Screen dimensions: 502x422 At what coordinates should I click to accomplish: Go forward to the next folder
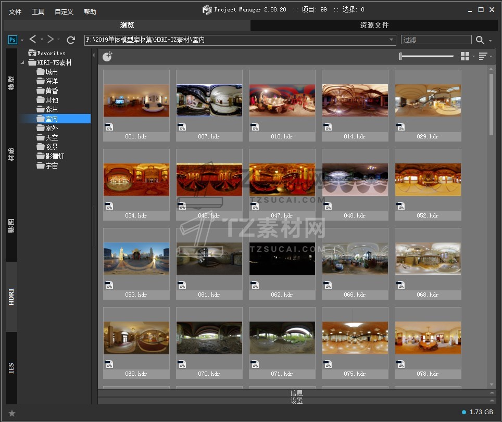click(x=51, y=40)
